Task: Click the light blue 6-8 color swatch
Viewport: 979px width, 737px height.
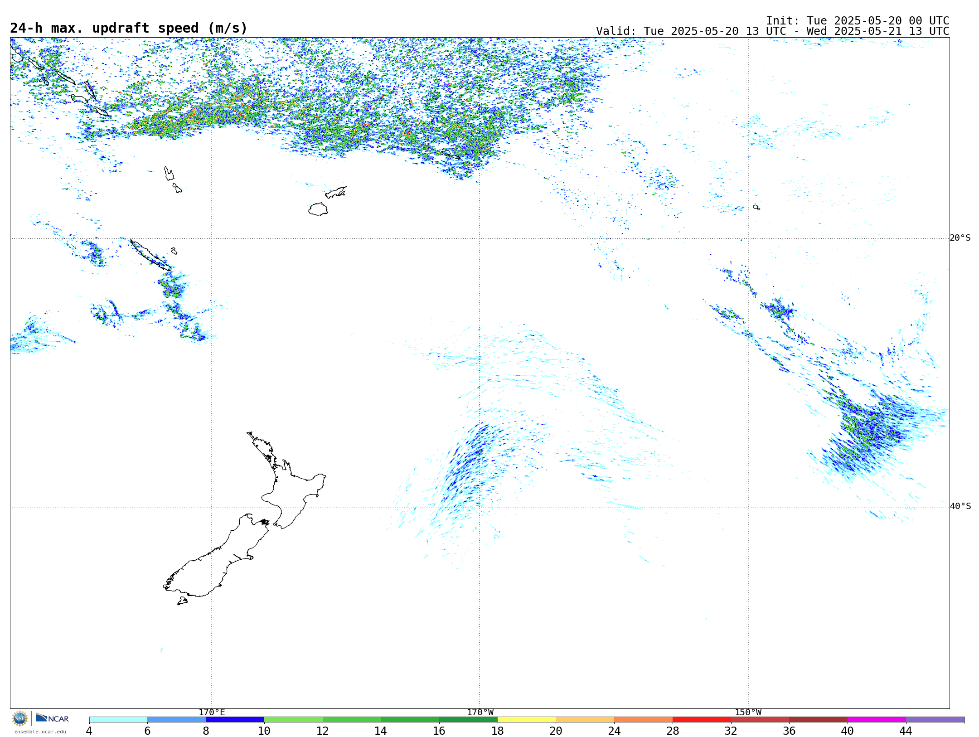Action: 177,720
